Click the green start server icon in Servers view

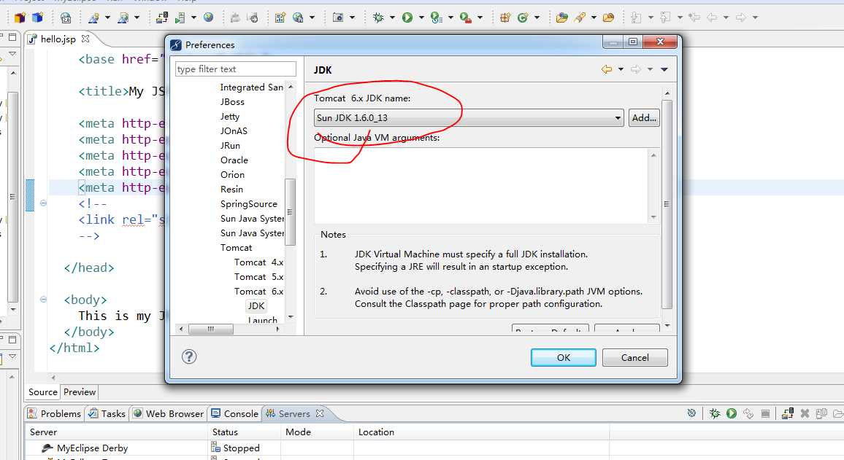731,413
